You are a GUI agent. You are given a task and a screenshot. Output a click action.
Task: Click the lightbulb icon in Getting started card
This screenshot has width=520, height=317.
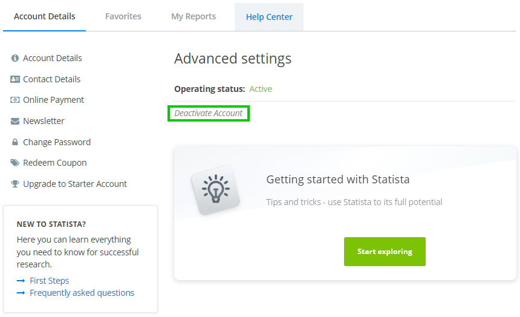[x=215, y=189]
